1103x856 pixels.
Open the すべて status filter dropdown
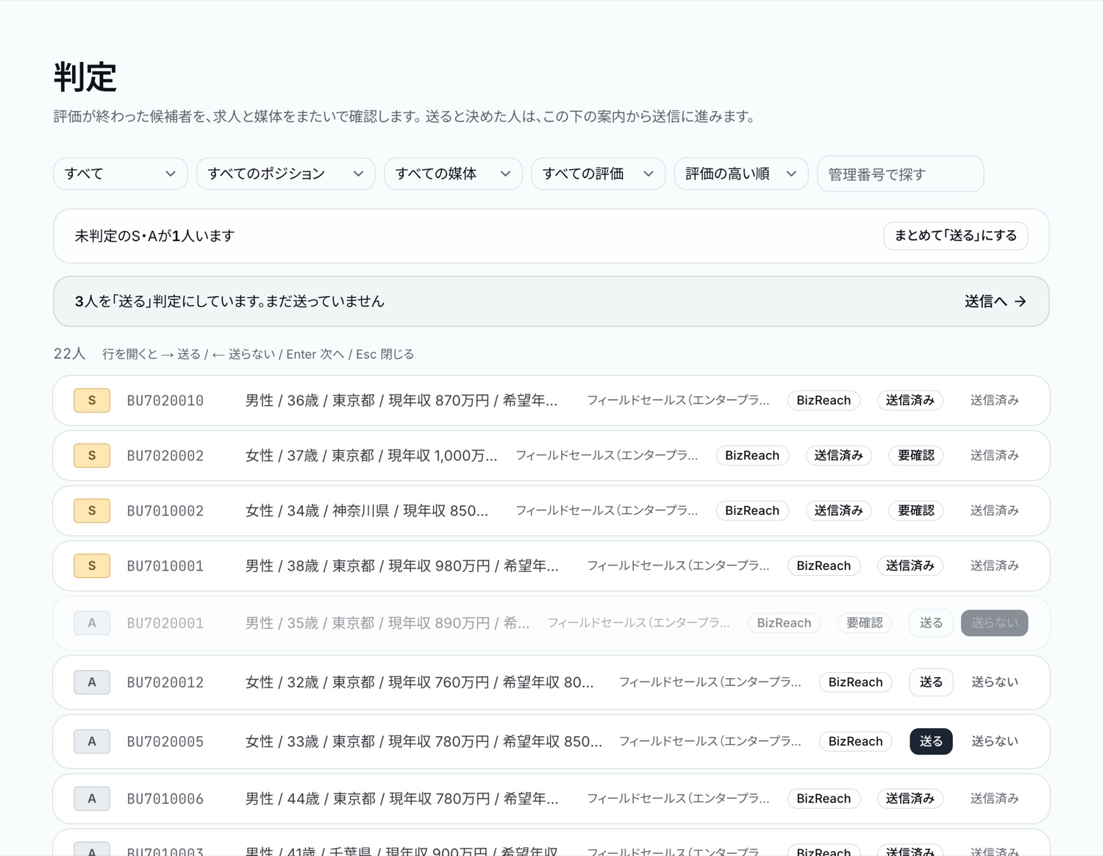point(121,174)
